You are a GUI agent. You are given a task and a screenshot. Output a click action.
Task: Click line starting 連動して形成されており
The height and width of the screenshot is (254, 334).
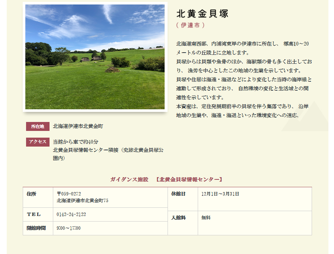(x=242, y=88)
